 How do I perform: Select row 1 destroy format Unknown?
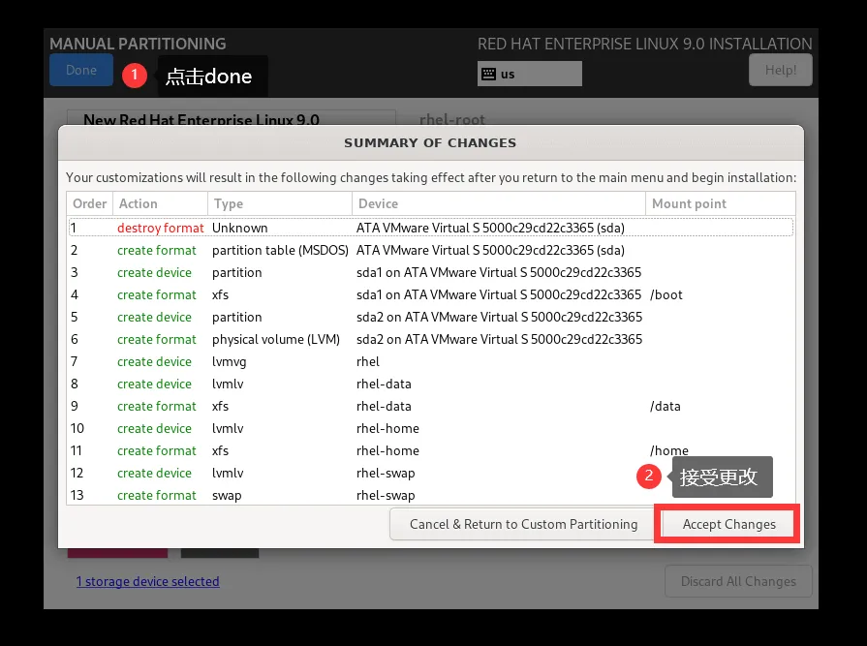coord(431,228)
